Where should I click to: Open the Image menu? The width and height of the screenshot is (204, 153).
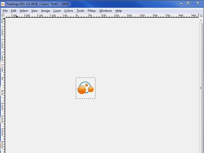tap(46, 11)
